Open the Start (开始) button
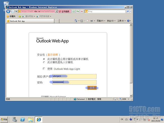This screenshot has height=123, width=164. tap(4, 119)
